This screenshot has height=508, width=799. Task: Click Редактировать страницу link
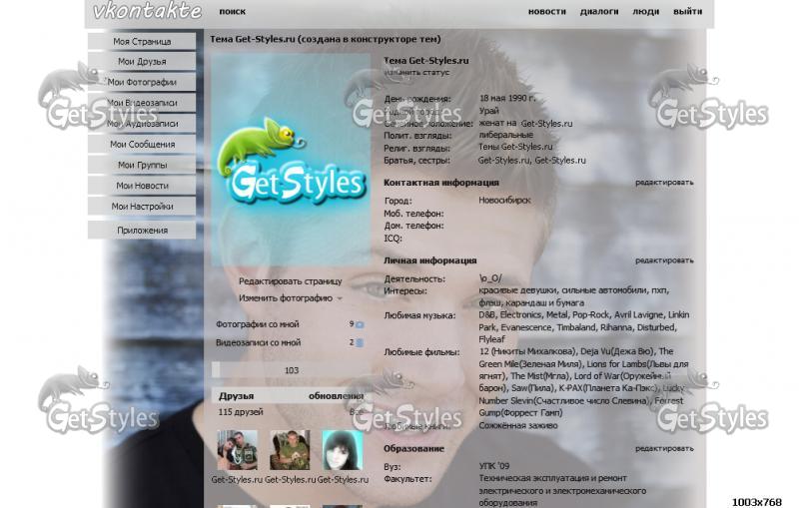point(291,281)
